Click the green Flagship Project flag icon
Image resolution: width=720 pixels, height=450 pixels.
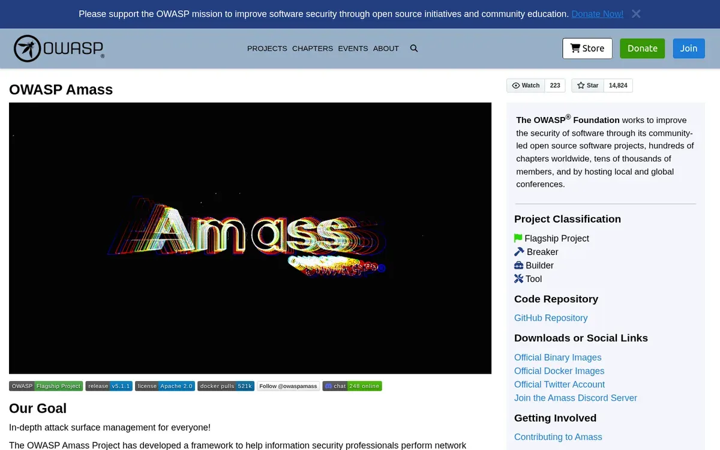tap(518, 238)
